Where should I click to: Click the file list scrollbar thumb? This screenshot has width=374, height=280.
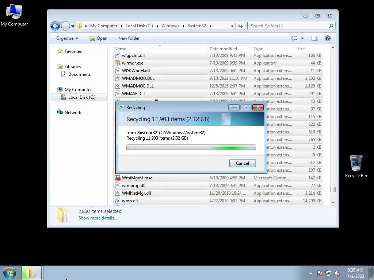333,189
